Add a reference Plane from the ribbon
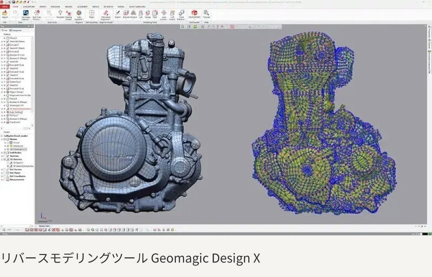 [92, 14]
